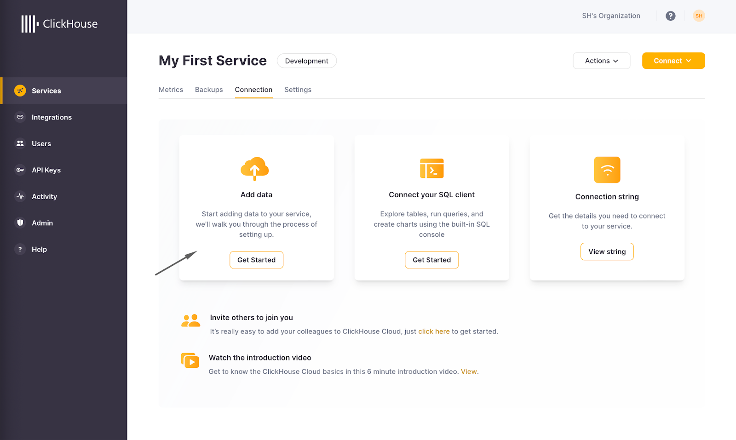Open the Admin page in the sidebar
This screenshot has width=736, height=440.
(x=64, y=223)
